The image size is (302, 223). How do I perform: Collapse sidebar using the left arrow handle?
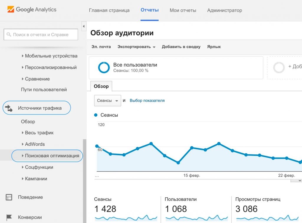point(84,26)
